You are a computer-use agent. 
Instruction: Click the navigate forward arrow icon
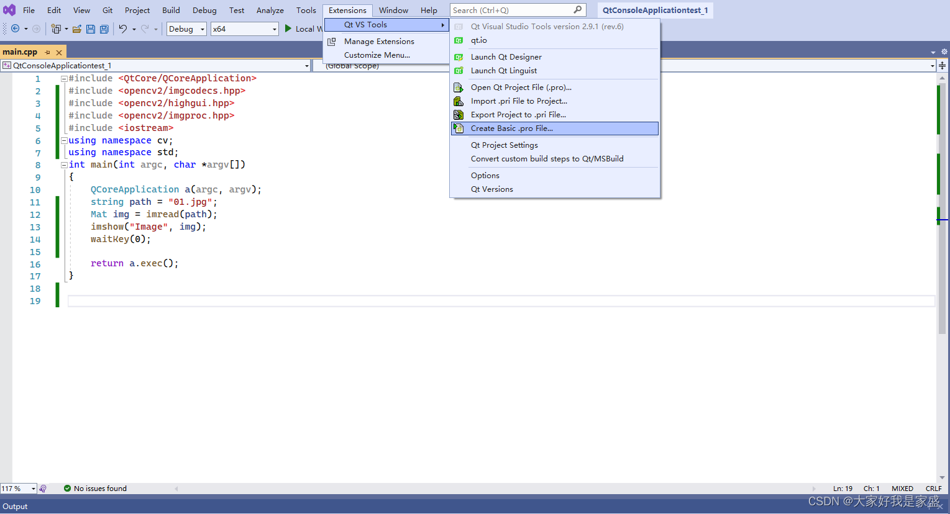36,29
